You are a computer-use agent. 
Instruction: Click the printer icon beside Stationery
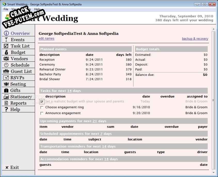(6, 97)
